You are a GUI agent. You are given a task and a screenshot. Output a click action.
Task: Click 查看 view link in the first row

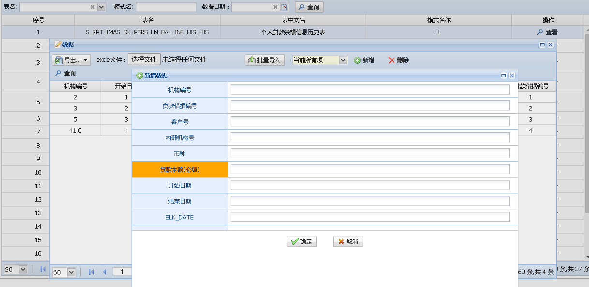click(x=547, y=32)
